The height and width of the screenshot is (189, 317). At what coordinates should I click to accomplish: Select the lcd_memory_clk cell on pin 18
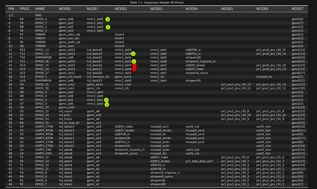point(98,77)
